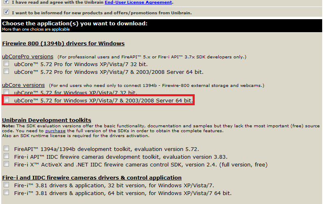Screen dimensions: 323x204
Task: Click the More than one choices are applicable text
Action: [36, 29]
